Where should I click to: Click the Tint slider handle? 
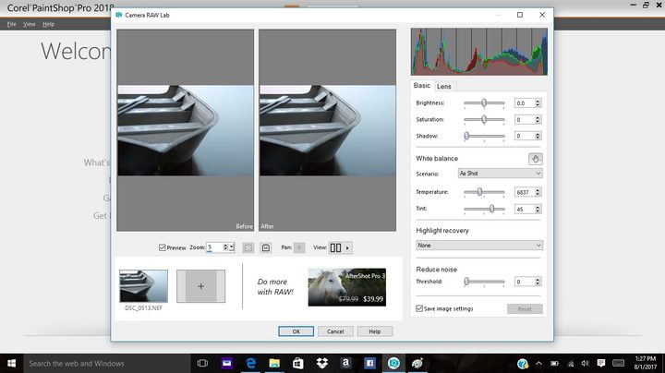[x=492, y=209]
